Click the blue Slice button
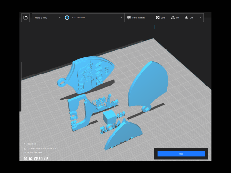231x173 pixels. pyautogui.click(x=181, y=154)
